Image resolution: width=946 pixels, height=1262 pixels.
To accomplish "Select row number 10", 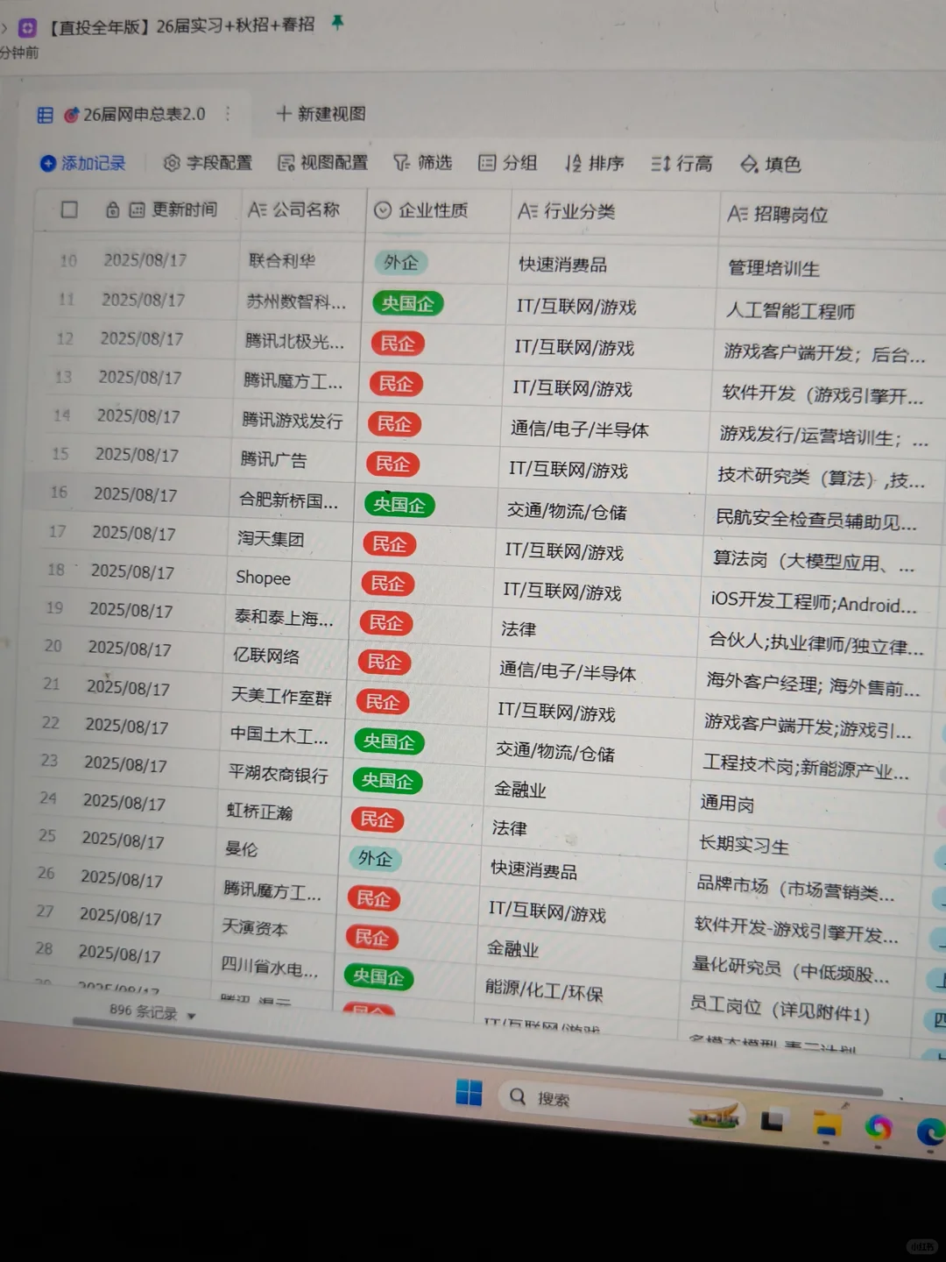I will pyautogui.click(x=68, y=260).
